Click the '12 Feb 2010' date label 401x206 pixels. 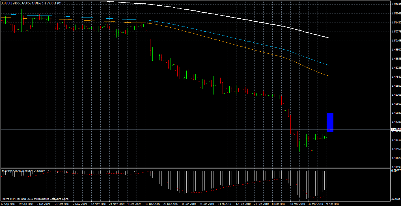point(243,204)
